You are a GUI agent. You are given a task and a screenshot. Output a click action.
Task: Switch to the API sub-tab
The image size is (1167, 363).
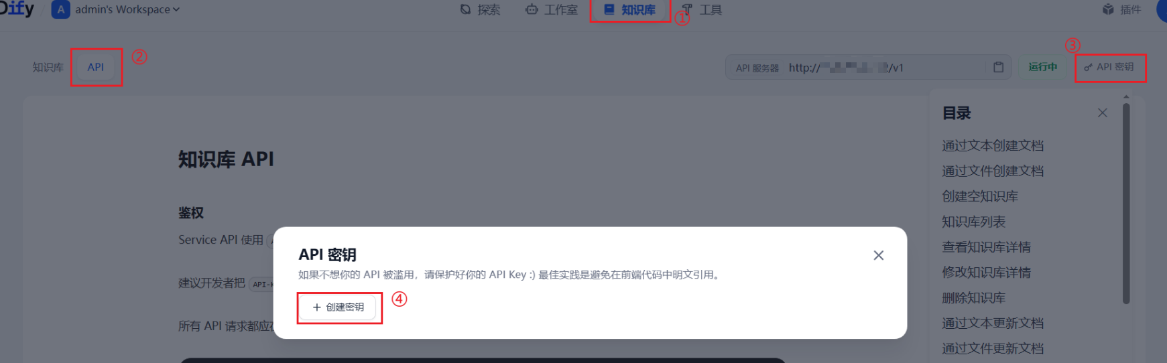96,67
